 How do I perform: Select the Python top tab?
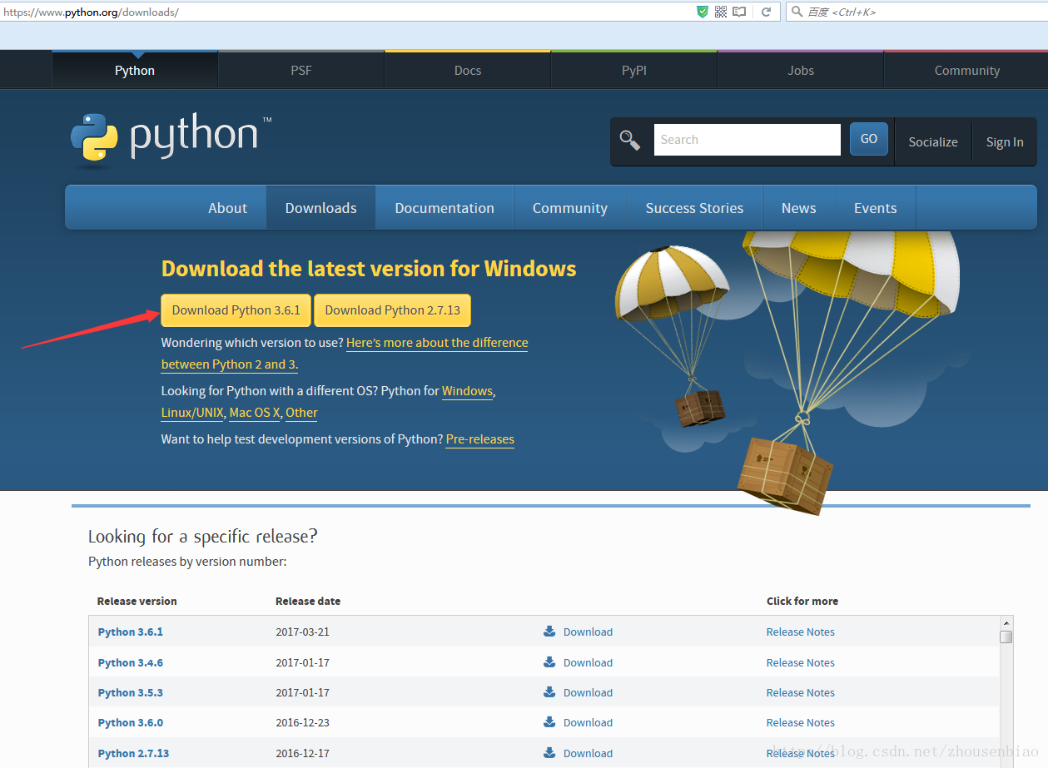pyautogui.click(x=135, y=71)
